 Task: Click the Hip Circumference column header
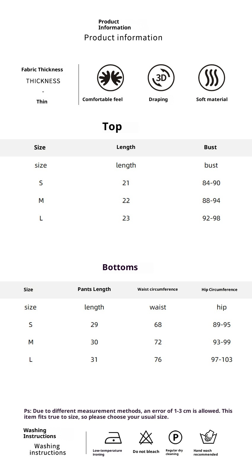(219, 289)
